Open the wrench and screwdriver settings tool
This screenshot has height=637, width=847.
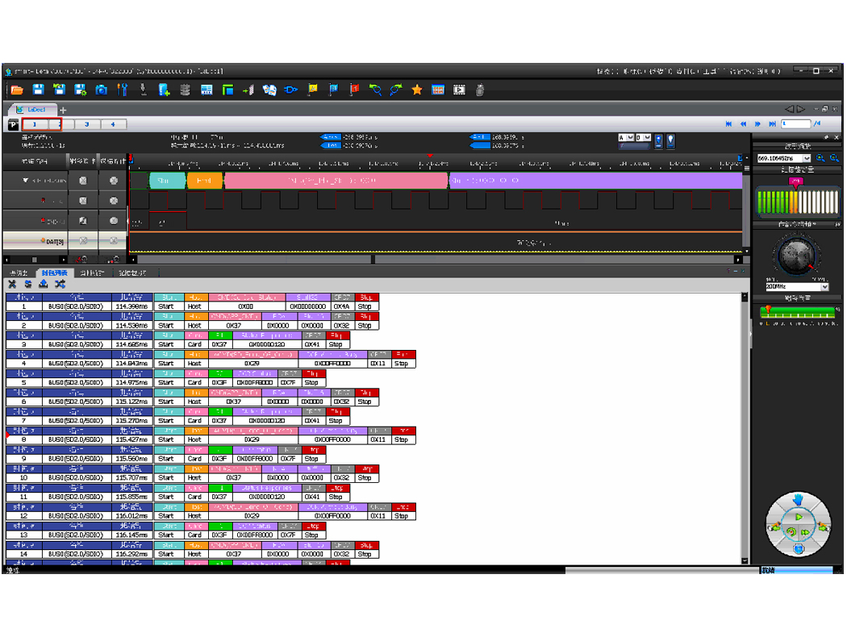pyautogui.click(x=123, y=90)
